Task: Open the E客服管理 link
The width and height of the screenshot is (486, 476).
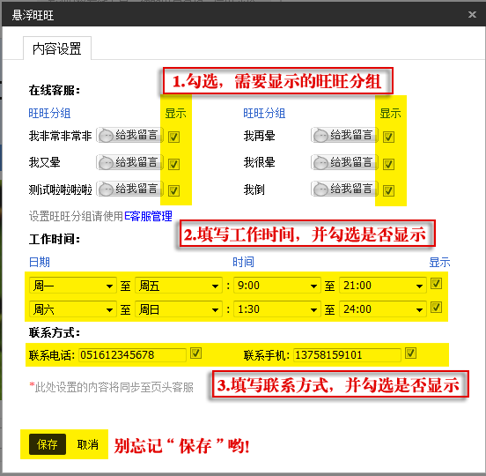Action: (148, 216)
